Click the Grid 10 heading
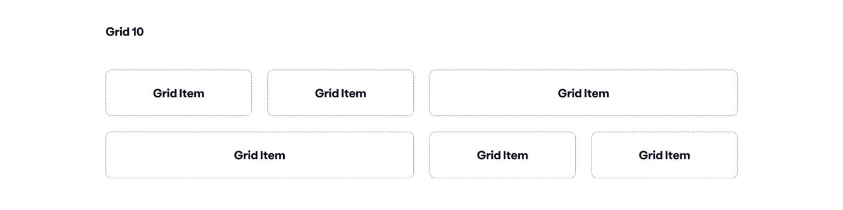Image resolution: width=843 pixels, height=210 pixels. coord(125,32)
